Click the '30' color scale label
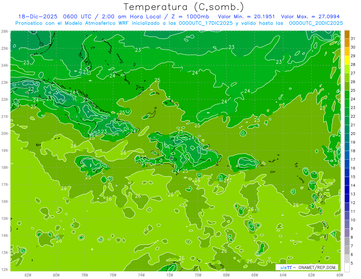Image resolution: width=361 pixels, height=279 pixels. pyautogui.click(x=353, y=47)
